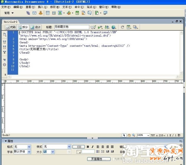This screenshot has width=186, height=165.
Task: Click the Refresh Design View icon
Action: tap(122, 27)
